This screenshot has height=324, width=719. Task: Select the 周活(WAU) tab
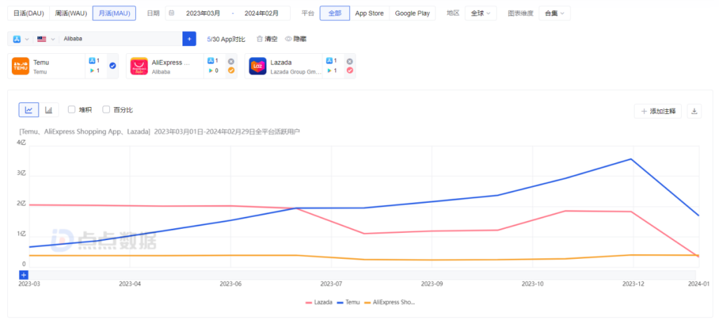[x=71, y=13]
